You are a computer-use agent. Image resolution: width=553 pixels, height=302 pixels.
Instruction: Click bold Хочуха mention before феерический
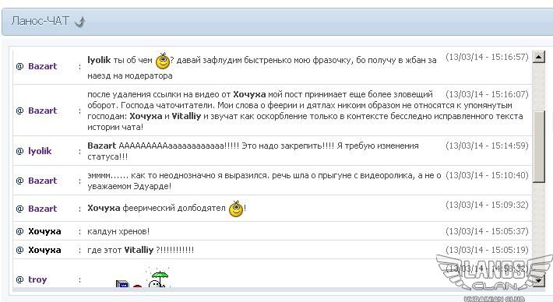click(104, 208)
